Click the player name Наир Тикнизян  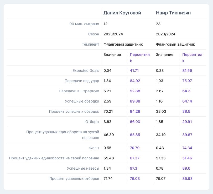173,13
